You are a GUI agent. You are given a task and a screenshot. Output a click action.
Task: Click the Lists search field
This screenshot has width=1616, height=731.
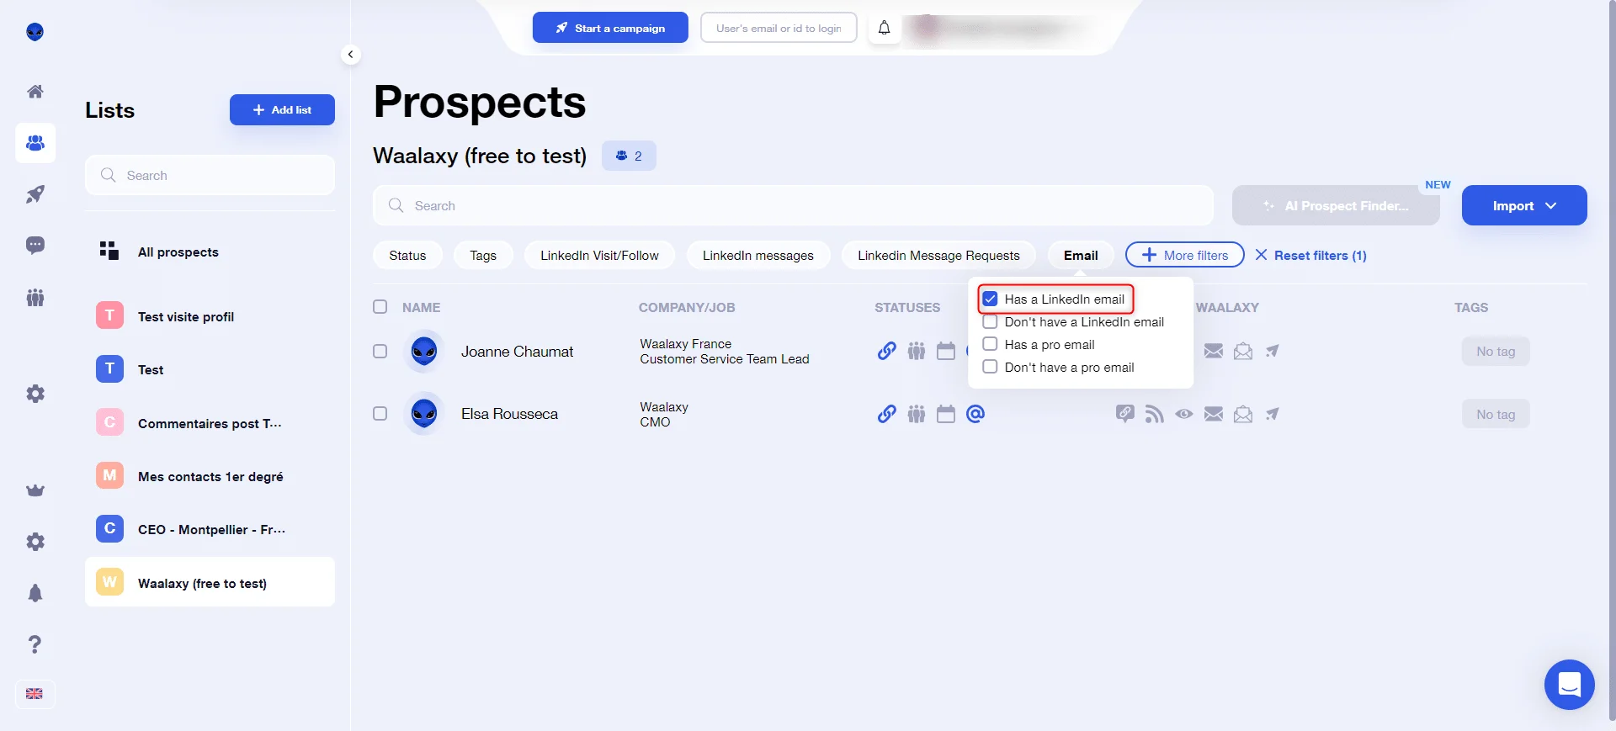point(210,175)
